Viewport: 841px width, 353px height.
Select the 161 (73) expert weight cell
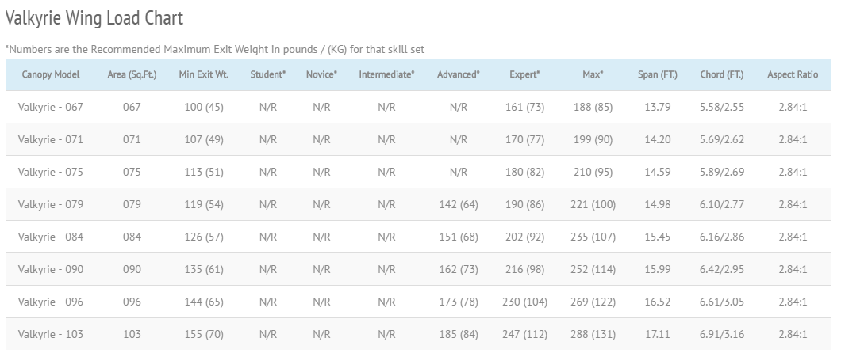[x=524, y=107]
